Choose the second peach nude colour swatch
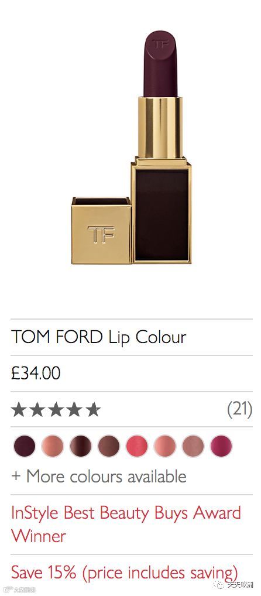This screenshot has width=261, height=596. 53,446
